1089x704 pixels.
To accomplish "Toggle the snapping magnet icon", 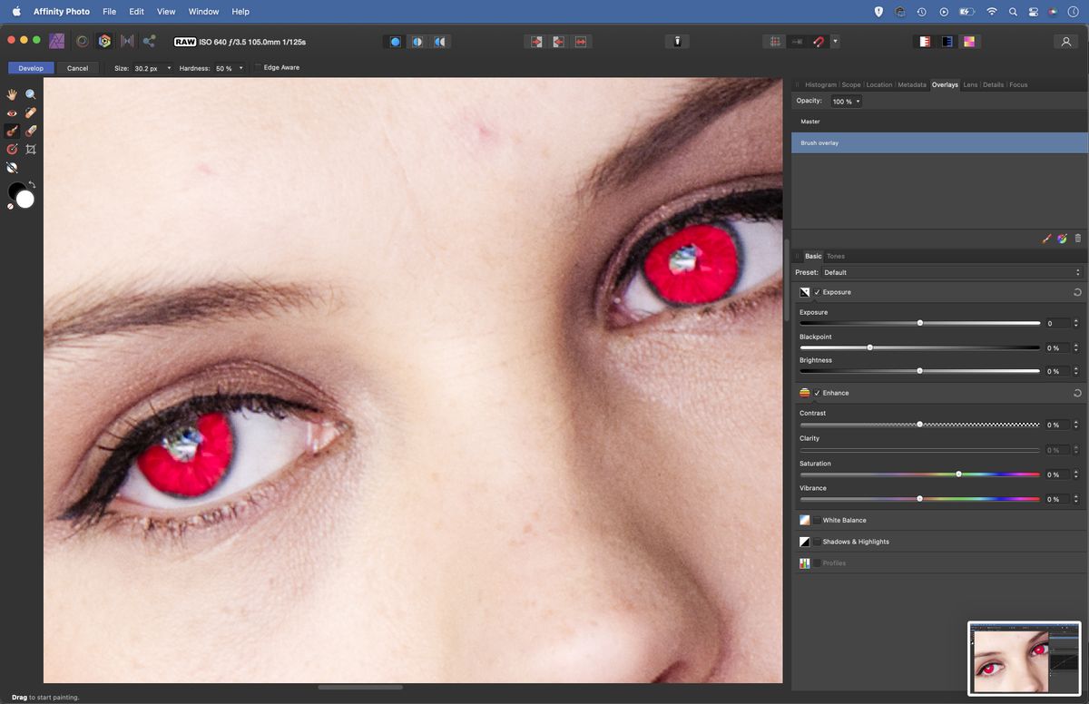I will [818, 41].
